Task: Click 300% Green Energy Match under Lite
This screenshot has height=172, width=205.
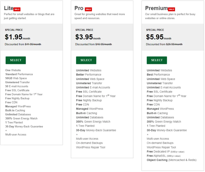Action: [x=21, y=118]
